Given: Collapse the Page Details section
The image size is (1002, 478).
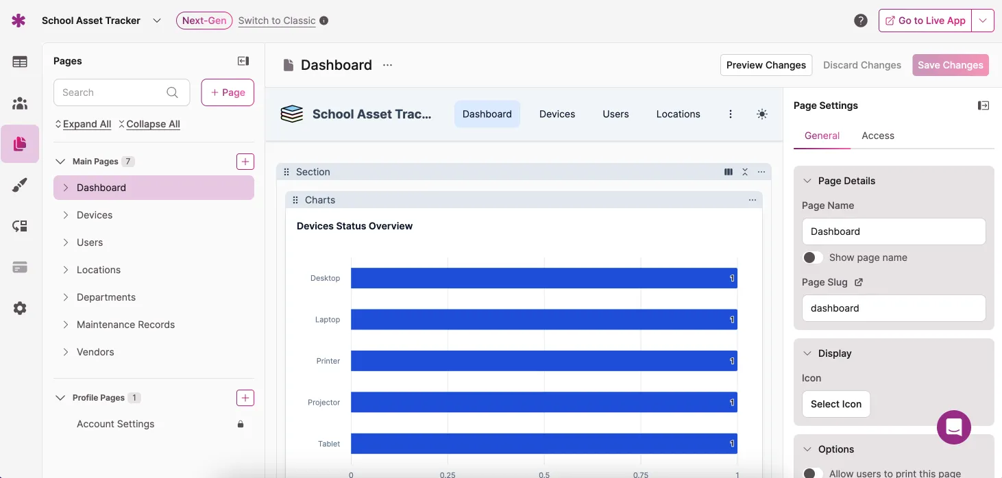Looking at the screenshot, I should point(807,181).
